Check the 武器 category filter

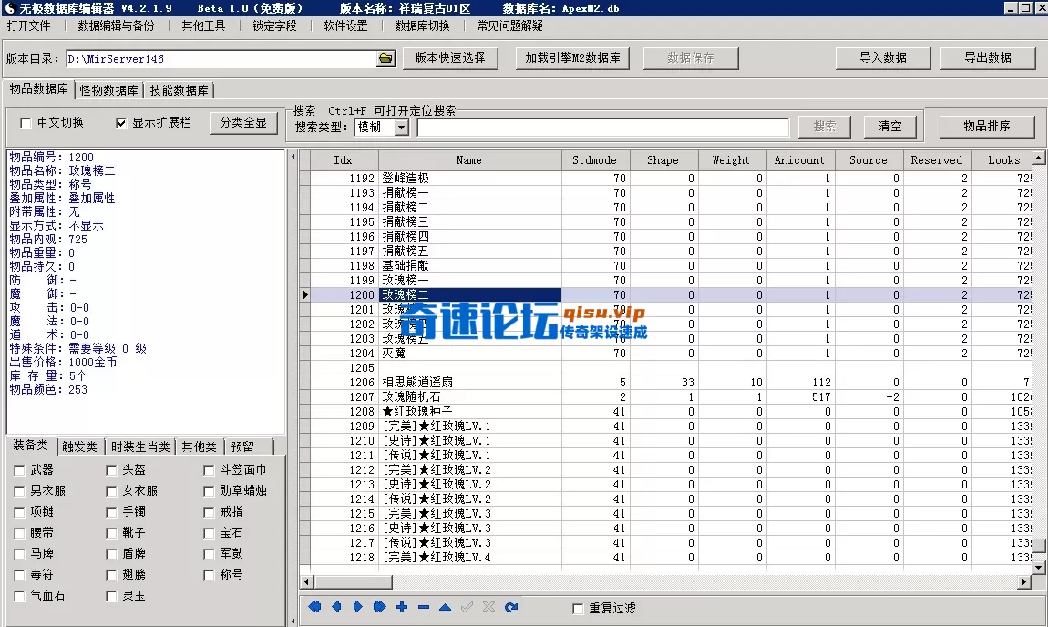(19, 470)
